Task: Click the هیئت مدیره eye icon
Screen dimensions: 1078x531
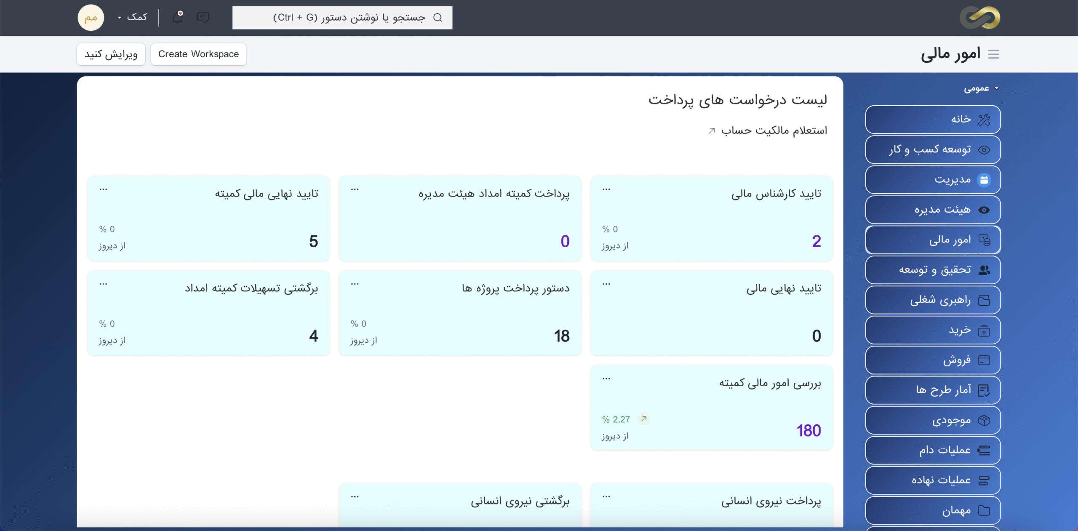Action: 984,210
